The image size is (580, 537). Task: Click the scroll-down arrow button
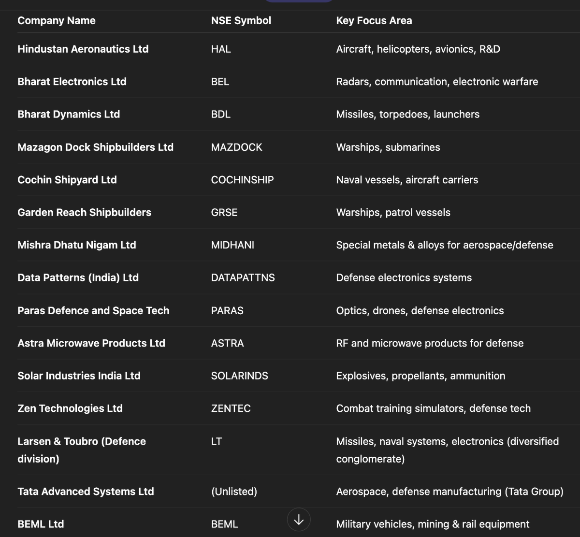[299, 520]
